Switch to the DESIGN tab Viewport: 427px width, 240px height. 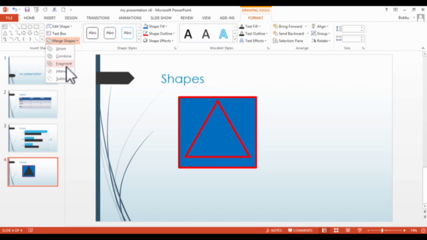[71, 18]
